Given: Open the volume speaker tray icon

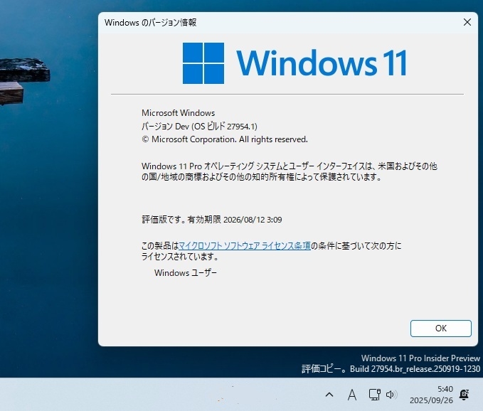Looking at the screenshot, I should pyautogui.click(x=391, y=395).
